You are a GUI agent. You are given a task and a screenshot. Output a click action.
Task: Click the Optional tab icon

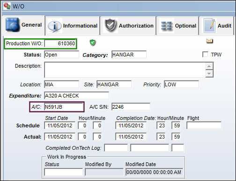[x=167, y=26]
